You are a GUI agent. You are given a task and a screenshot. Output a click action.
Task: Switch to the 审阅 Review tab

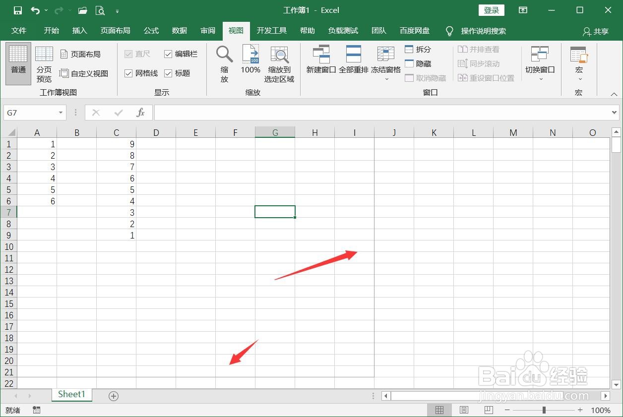click(208, 31)
